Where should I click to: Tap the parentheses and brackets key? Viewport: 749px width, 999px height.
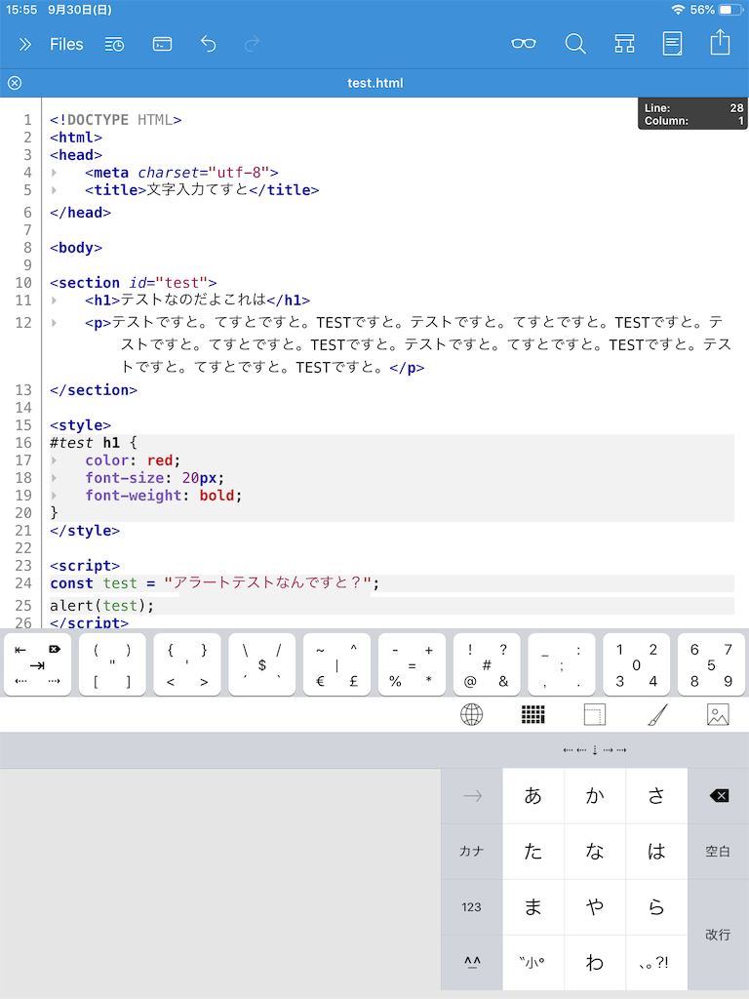pyautogui.click(x=112, y=664)
